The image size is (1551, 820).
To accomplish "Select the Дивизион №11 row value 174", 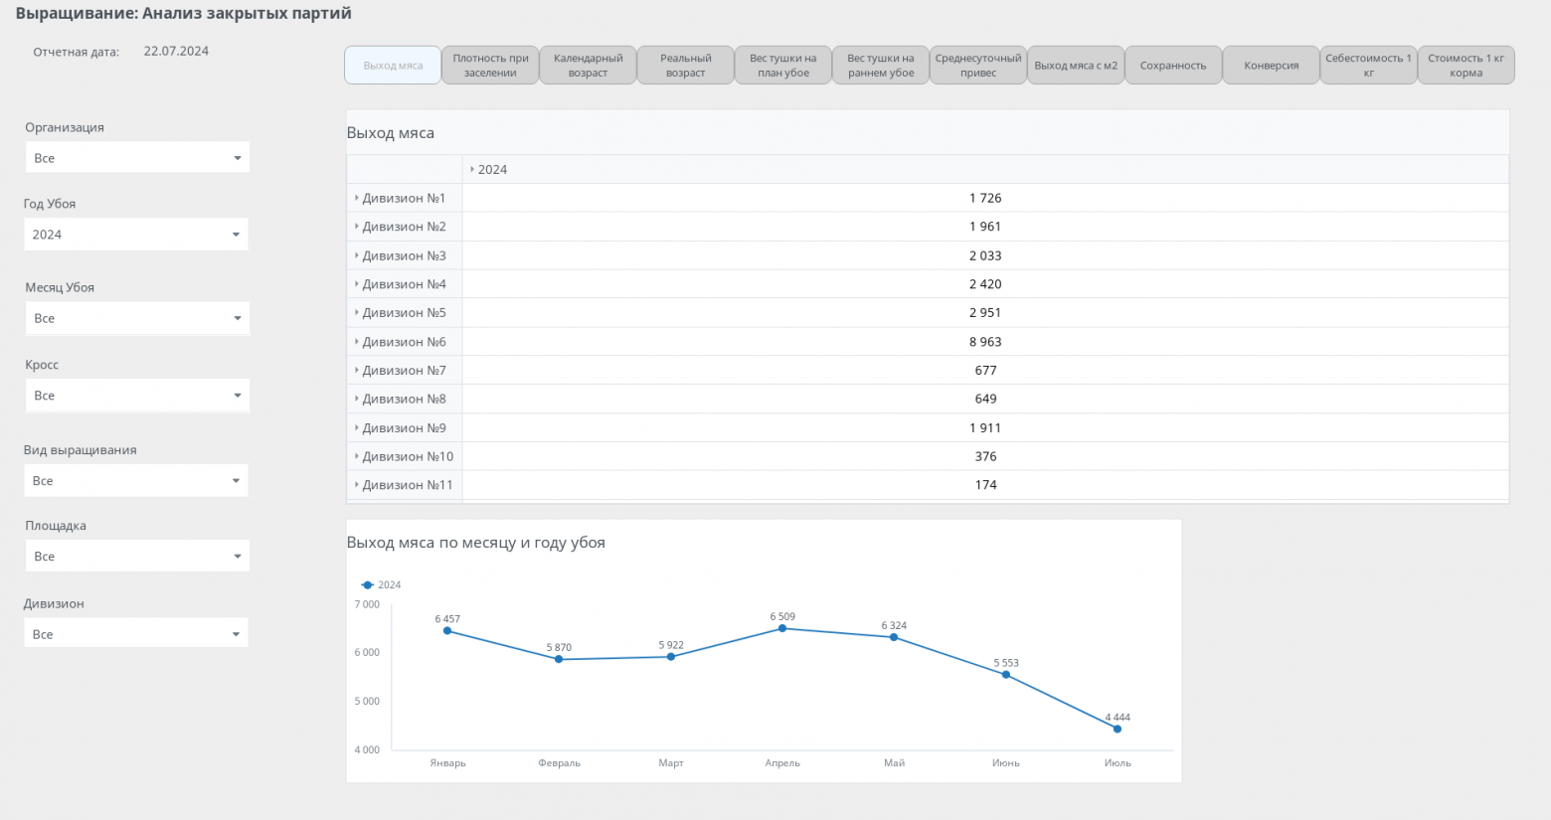I will 985,485.
